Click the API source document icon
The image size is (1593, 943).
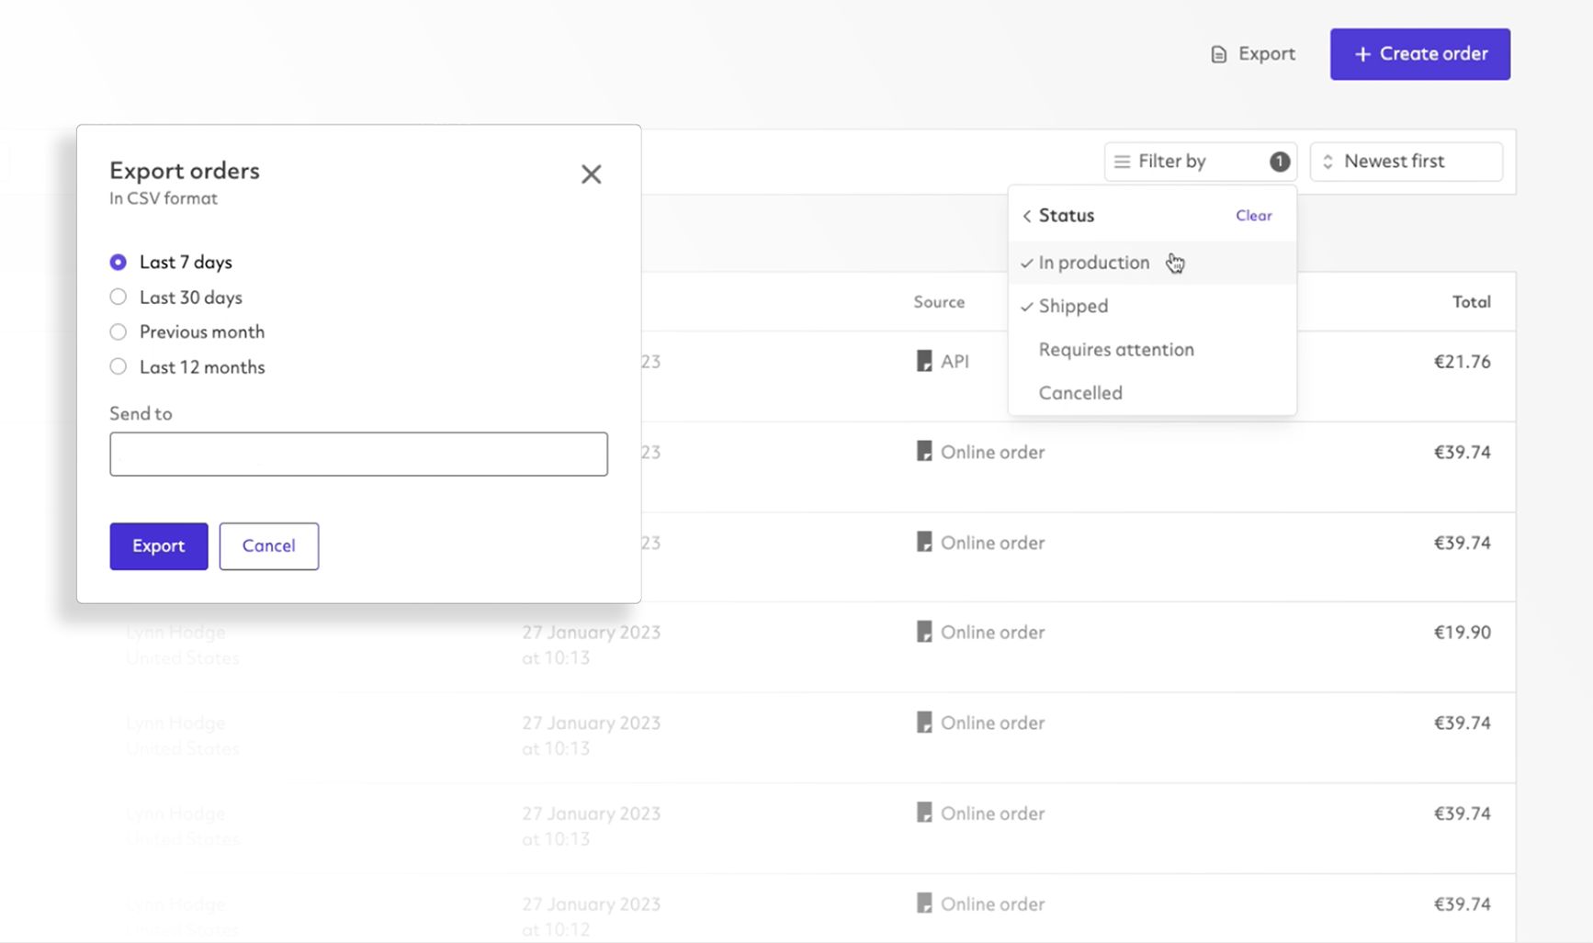(925, 360)
